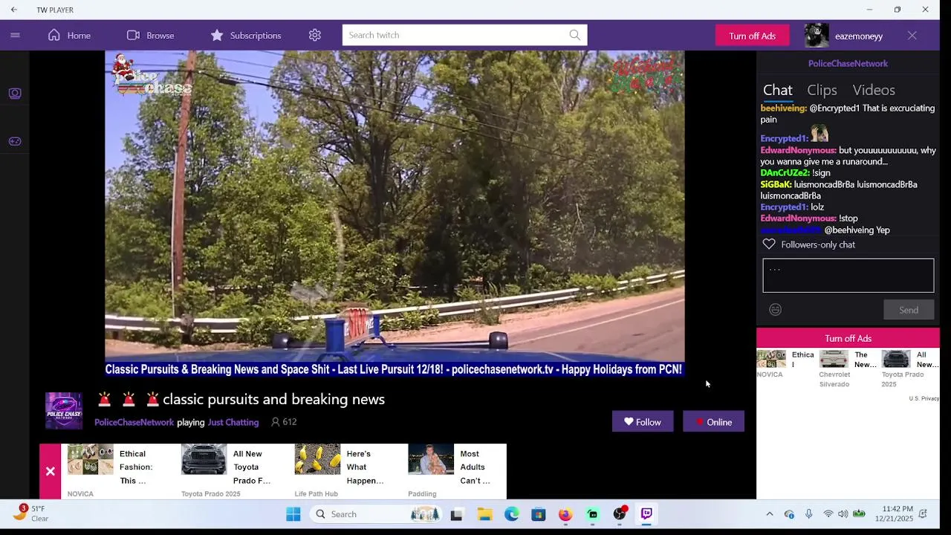The image size is (951, 535).
Task: Go to Home
Action: (69, 35)
